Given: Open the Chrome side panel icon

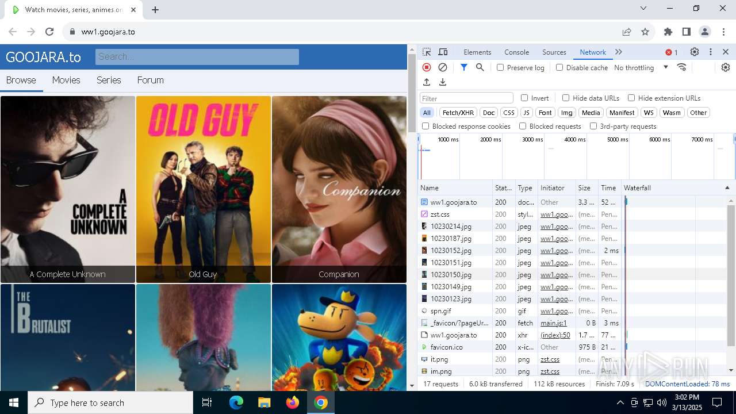Looking at the screenshot, I should 687,32.
